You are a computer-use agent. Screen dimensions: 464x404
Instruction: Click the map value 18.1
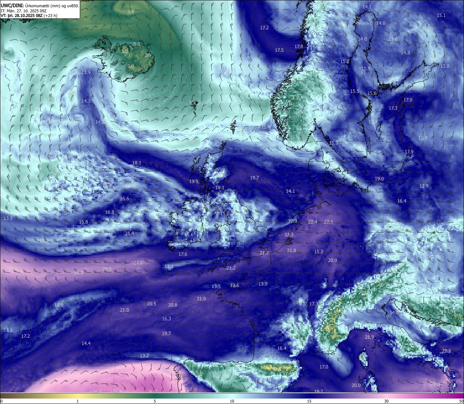137,163
